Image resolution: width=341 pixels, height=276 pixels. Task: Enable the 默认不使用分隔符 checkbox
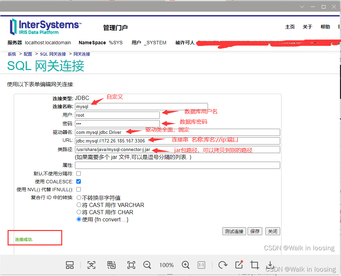tap(78, 174)
